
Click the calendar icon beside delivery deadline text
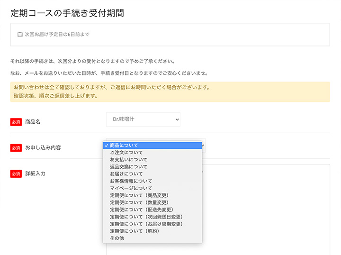click(20, 35)
